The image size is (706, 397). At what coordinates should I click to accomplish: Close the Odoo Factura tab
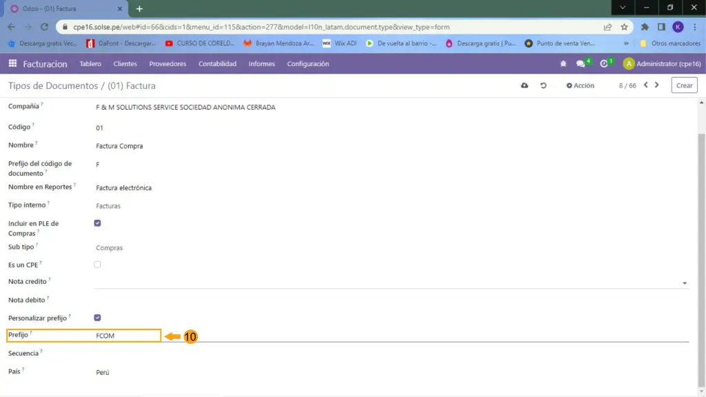(x=120, y=8)
